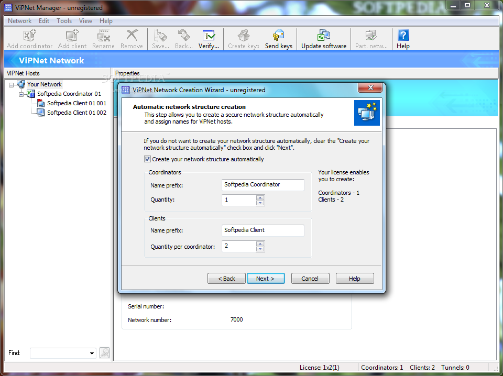Click Coordinators: 1 in status bar
Viewport: 503px width, 376px height.
pos(382,368)
